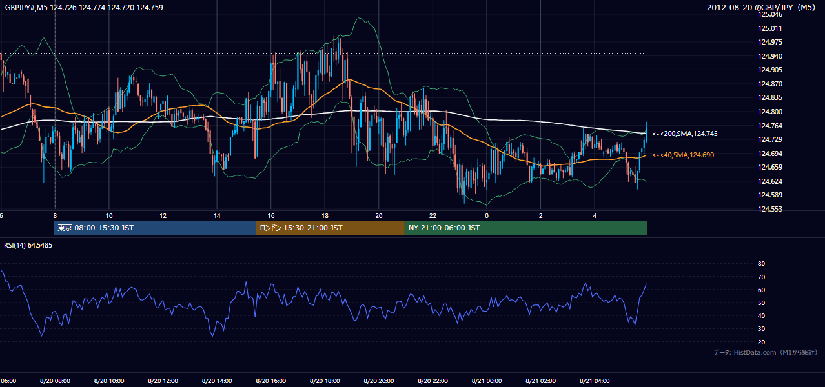This screenshot has width=825, height=387.
Task: Click the RSI axis level 80
Action: click(x=761, y=264)
